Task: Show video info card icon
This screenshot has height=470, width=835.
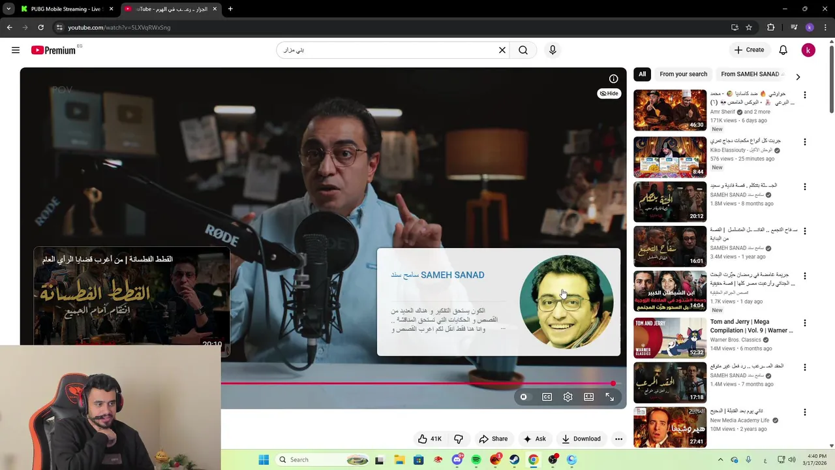Action: point(613,79)
